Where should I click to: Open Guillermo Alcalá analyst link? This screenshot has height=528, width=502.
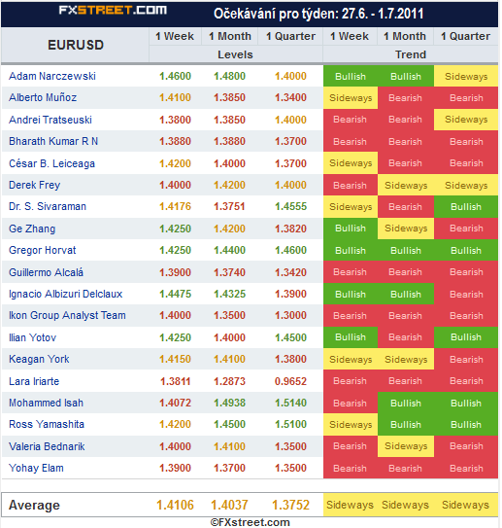click(46, 272)
